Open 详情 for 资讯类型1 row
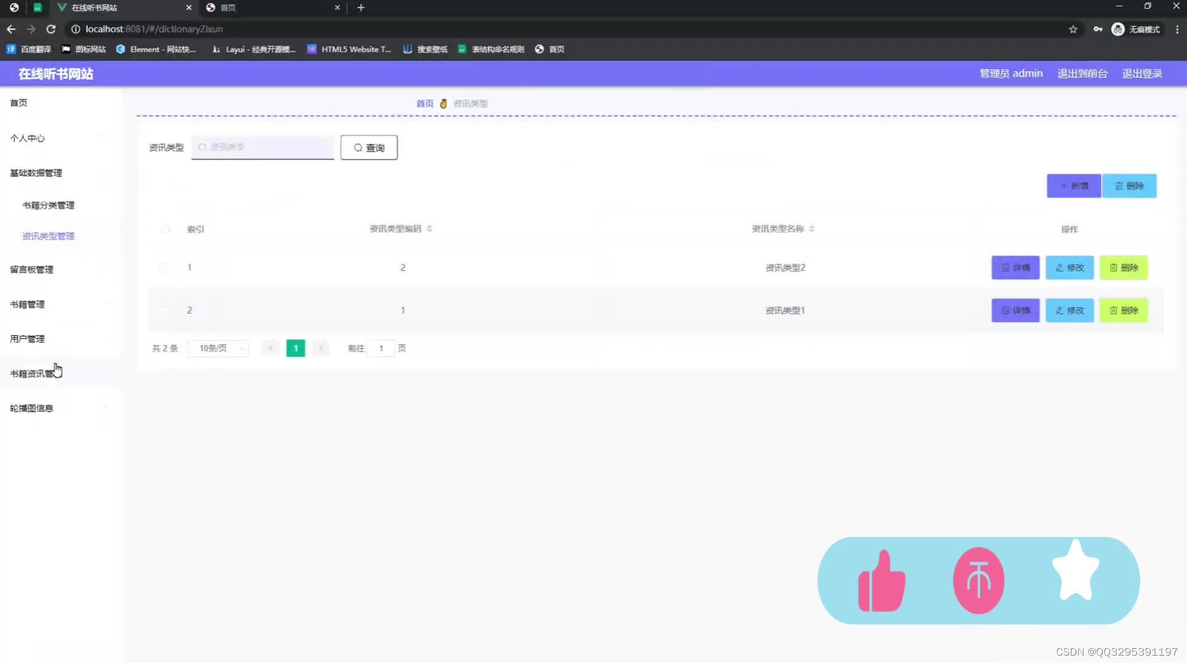This screenshot has height=663, width=1187. [1016, 311]
